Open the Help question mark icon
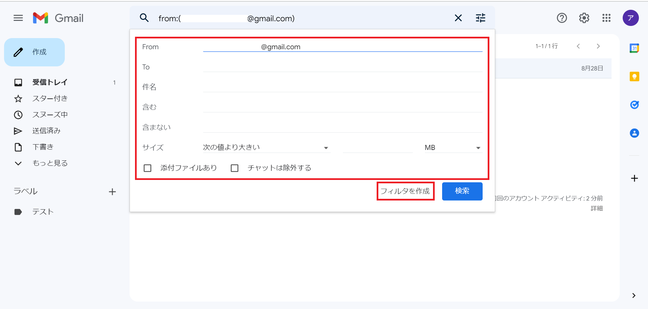The width and height of the screenshot is (648, 309). tap(562, 18)
